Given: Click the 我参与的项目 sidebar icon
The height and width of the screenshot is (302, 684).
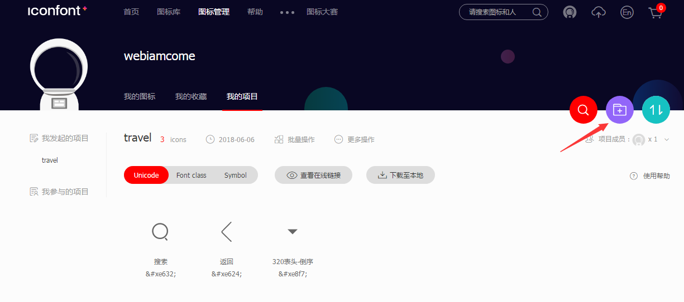Looking at the screenshot, I should click(34, 191).
